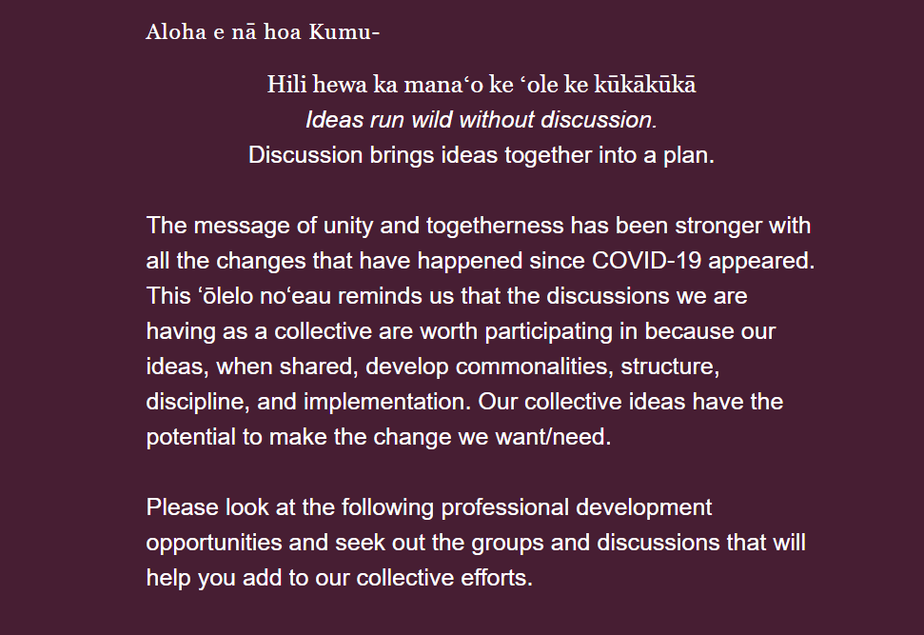Click the line starting 'Please look at the following'
The image size is (924, 635).
click(429, 507)
